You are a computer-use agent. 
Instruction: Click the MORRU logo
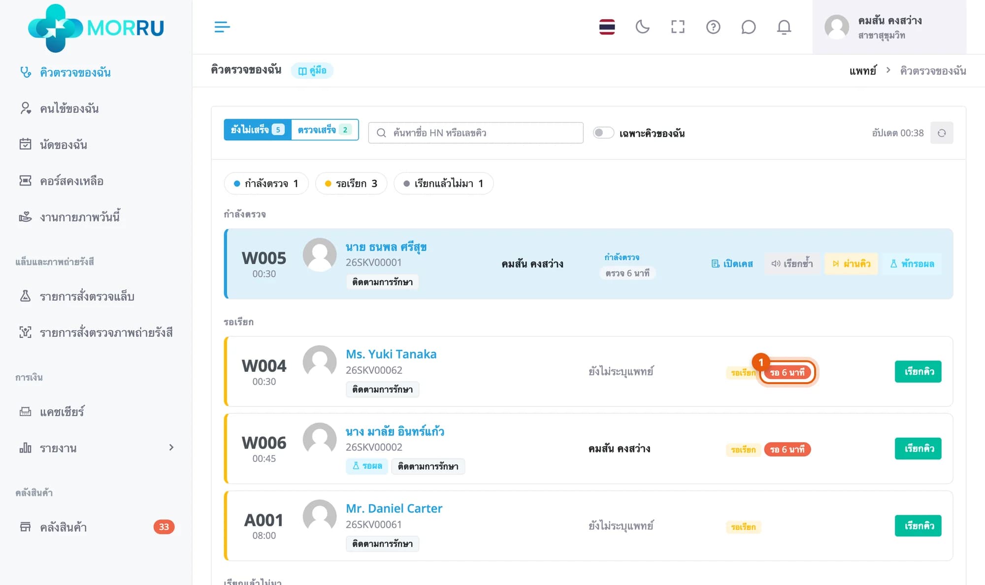[96, 28]
